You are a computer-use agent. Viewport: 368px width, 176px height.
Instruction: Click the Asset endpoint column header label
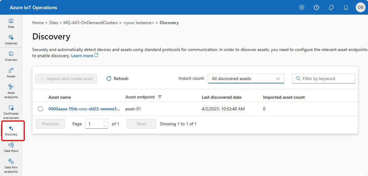[140, 97]
